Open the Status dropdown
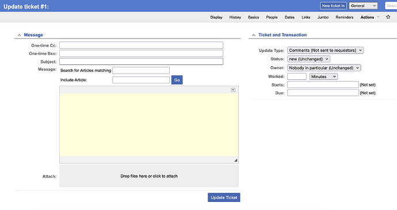397x210 pixels. click(308, 59)
